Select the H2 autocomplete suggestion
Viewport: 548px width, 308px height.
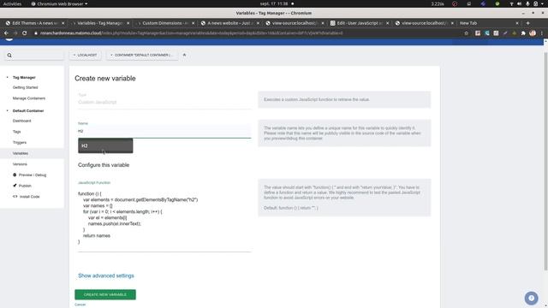tap(105, 145)
